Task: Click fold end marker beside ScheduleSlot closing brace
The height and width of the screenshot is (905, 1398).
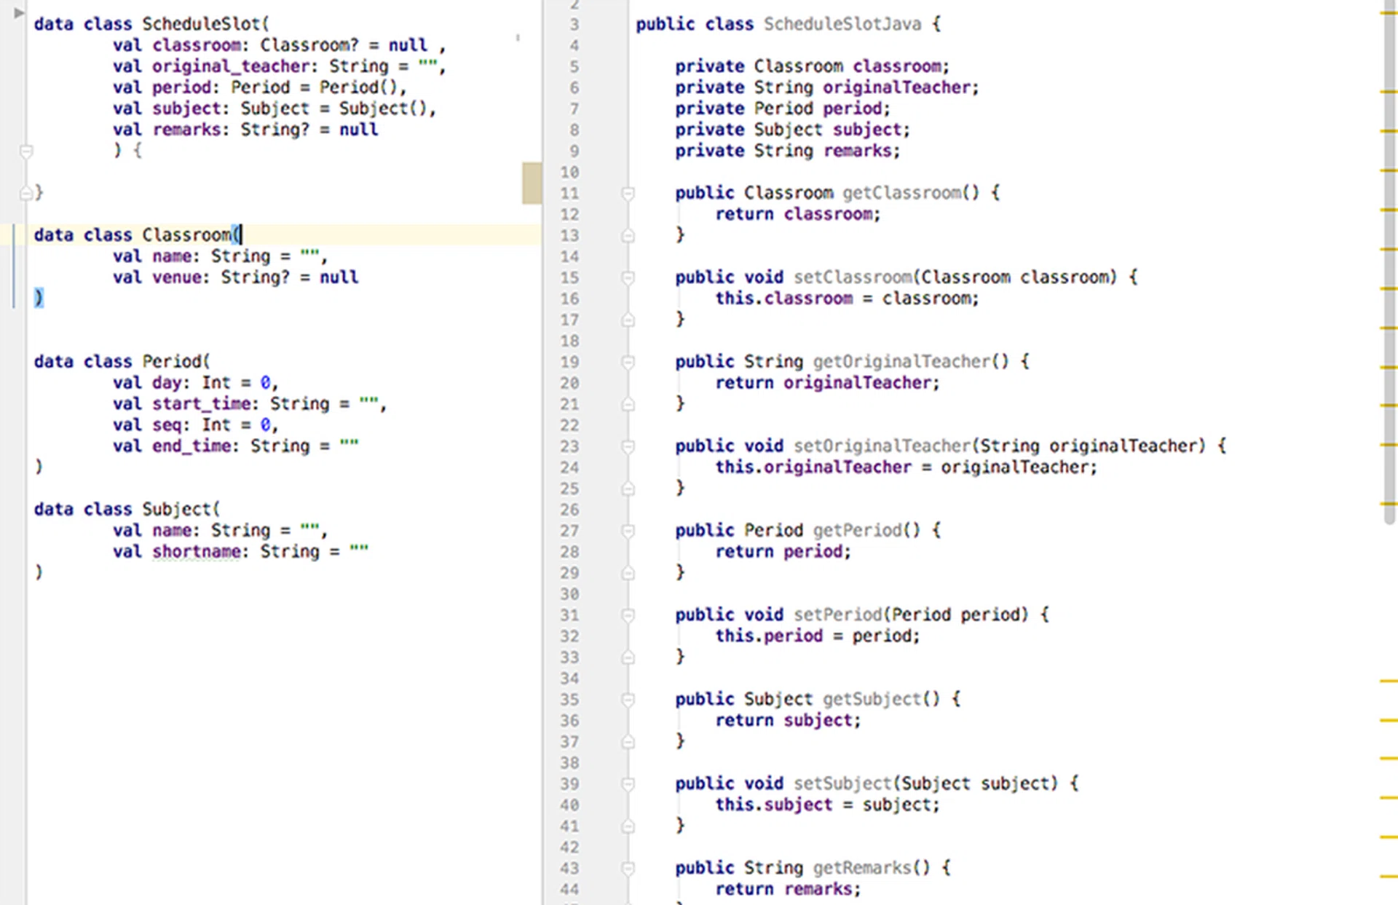Action: (x=26, y=193)
